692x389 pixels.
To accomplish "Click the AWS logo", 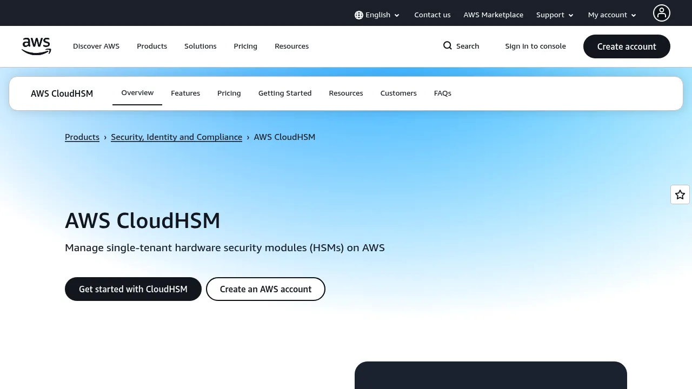I will point(36,46).
